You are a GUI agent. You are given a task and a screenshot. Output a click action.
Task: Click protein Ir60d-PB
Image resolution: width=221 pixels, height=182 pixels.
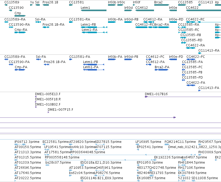click(131, 57)
